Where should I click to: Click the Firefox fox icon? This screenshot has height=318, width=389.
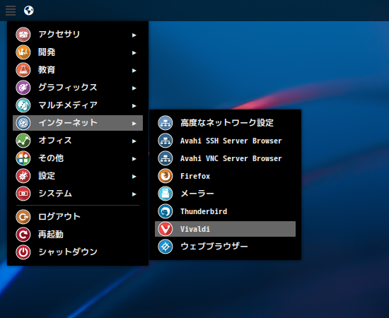point(166,176)
